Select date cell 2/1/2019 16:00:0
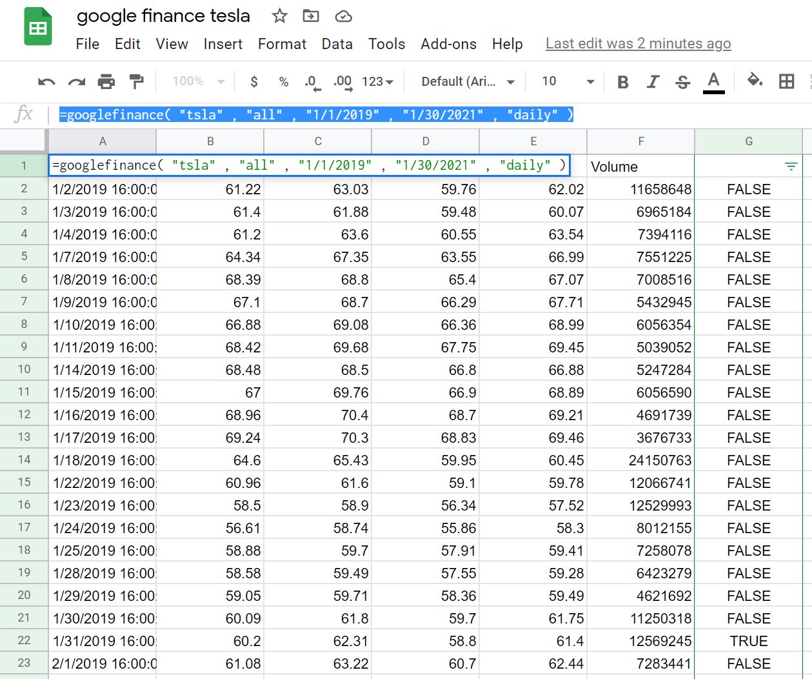The height and width of the screenshot is (679, 812). coord(103,664)
